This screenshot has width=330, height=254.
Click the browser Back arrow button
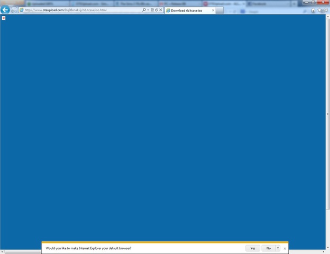pyautogui.click(x=5, y=10)
